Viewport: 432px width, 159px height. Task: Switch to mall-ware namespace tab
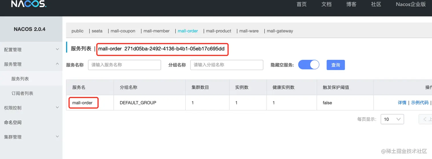click(249, 31)
